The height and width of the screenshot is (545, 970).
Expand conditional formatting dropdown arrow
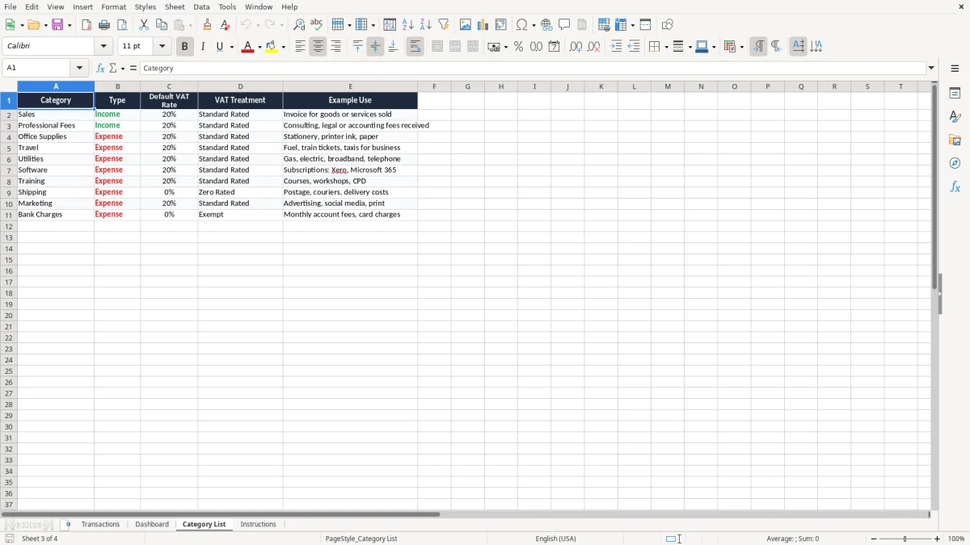pyautogui.click(x=741, y=47)
